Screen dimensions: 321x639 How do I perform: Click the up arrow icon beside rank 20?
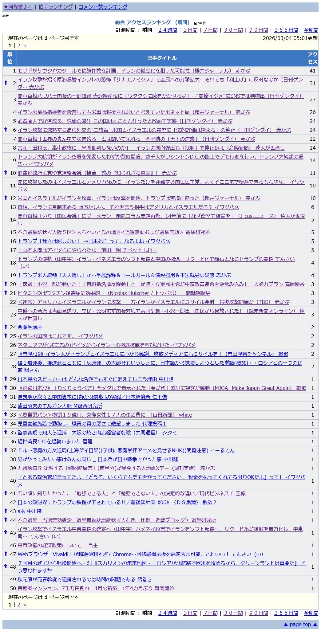tap(6, 284)
